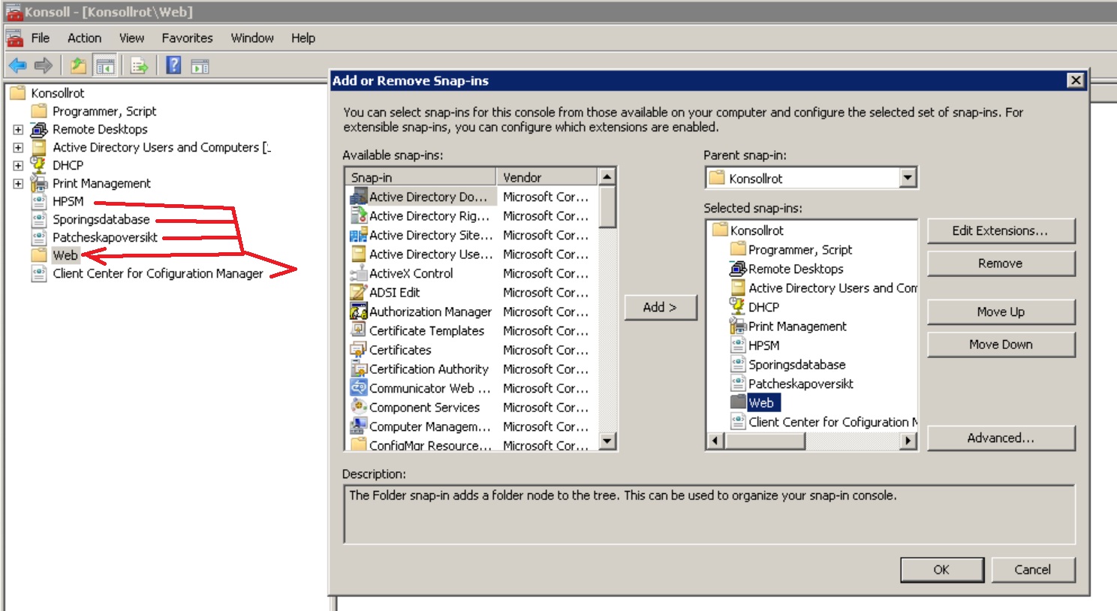Select Active Directory Domains snap-in icon
1117x611 pixels.
(359, 197)
